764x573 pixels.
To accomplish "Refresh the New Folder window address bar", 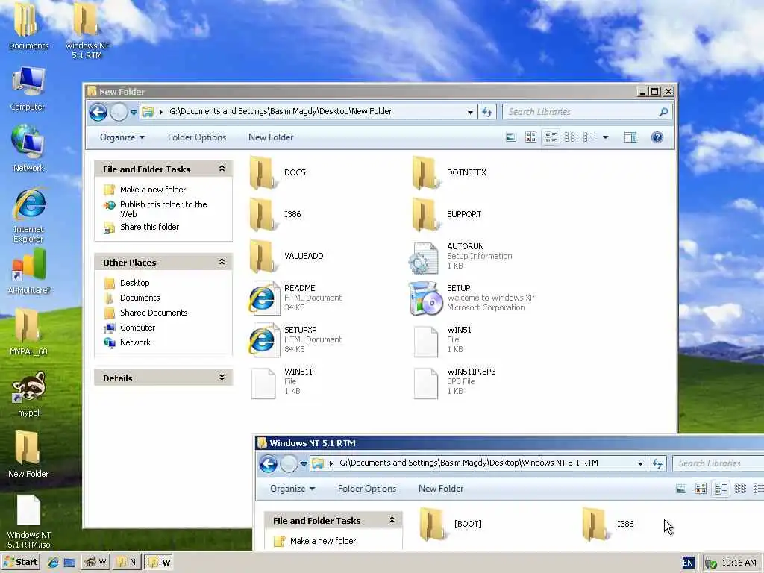I will tap(486, 112).
